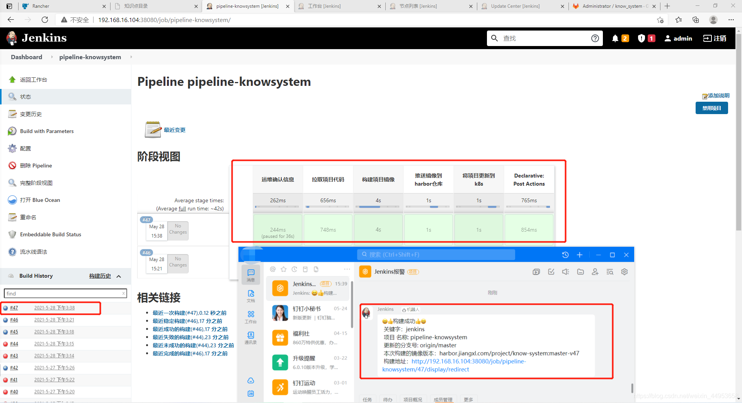Viewport: 742px width, 403px height.
Task: Open 变更历史 in the sidebar
Action: point(31,114)
